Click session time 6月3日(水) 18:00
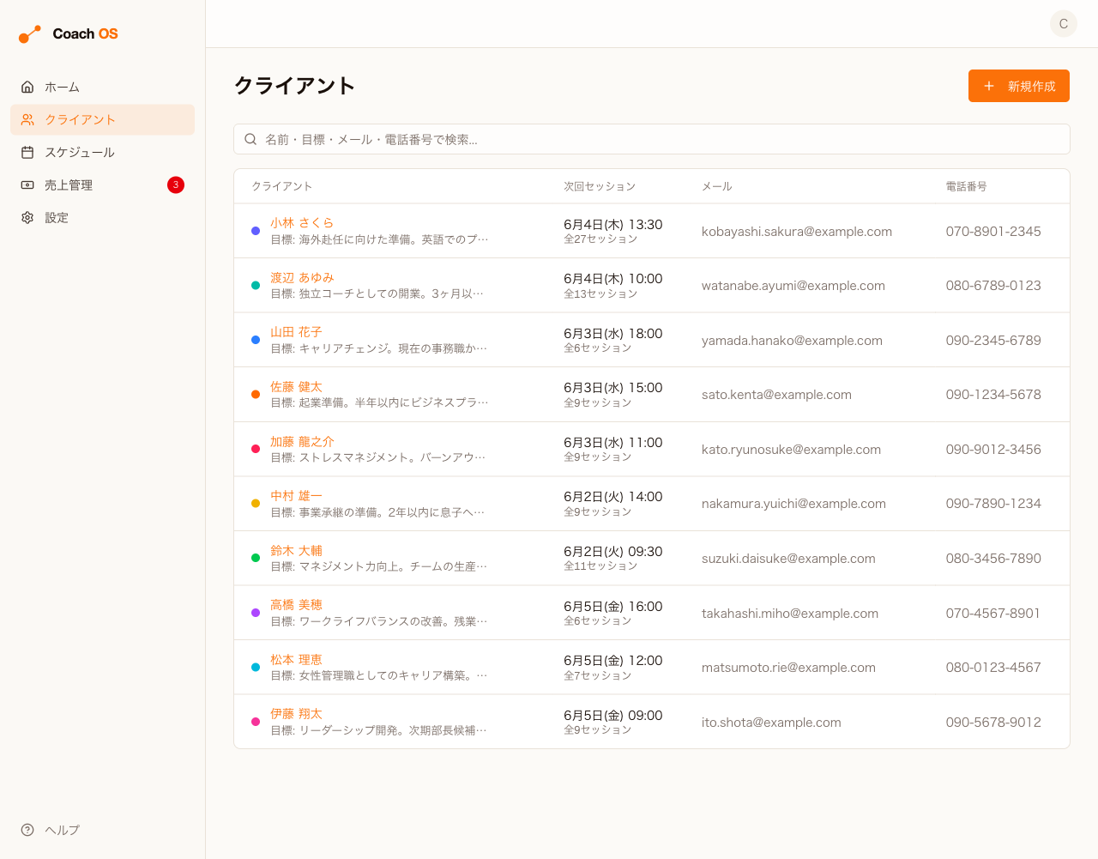 pos(613,334)
